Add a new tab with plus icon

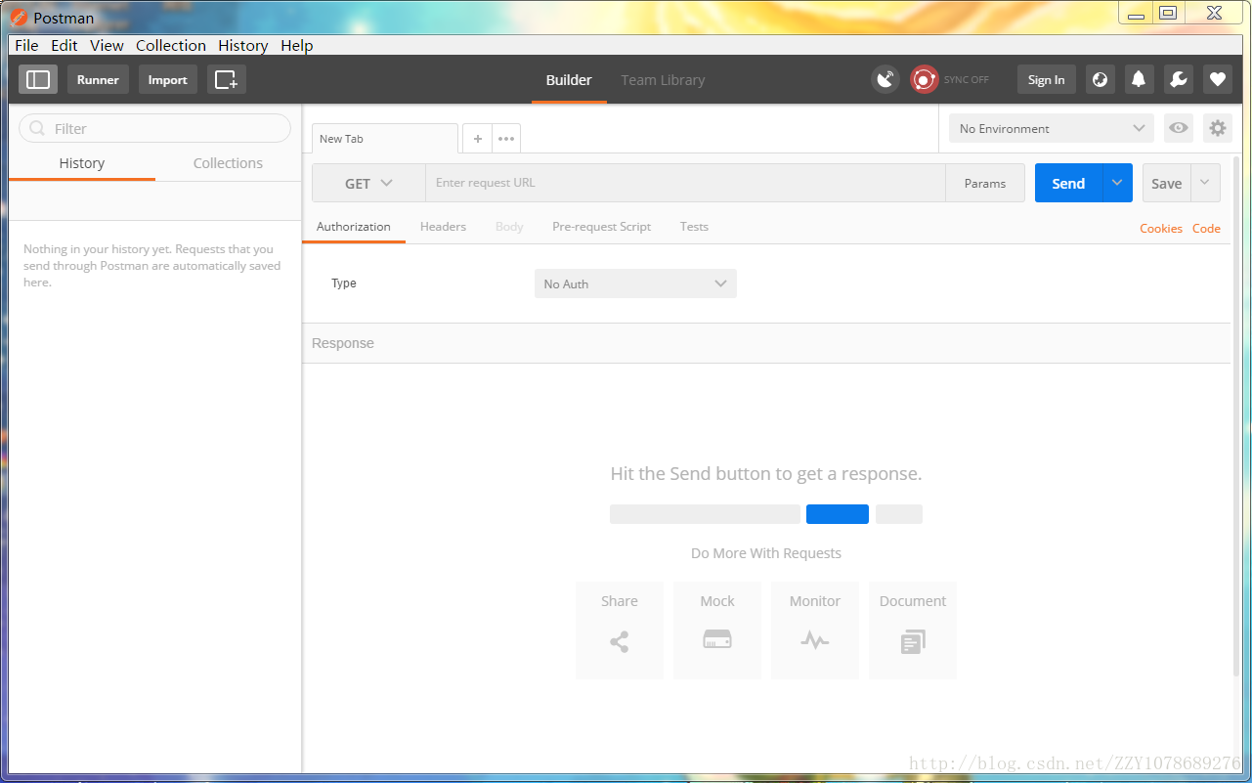click(x=478, y=139)
